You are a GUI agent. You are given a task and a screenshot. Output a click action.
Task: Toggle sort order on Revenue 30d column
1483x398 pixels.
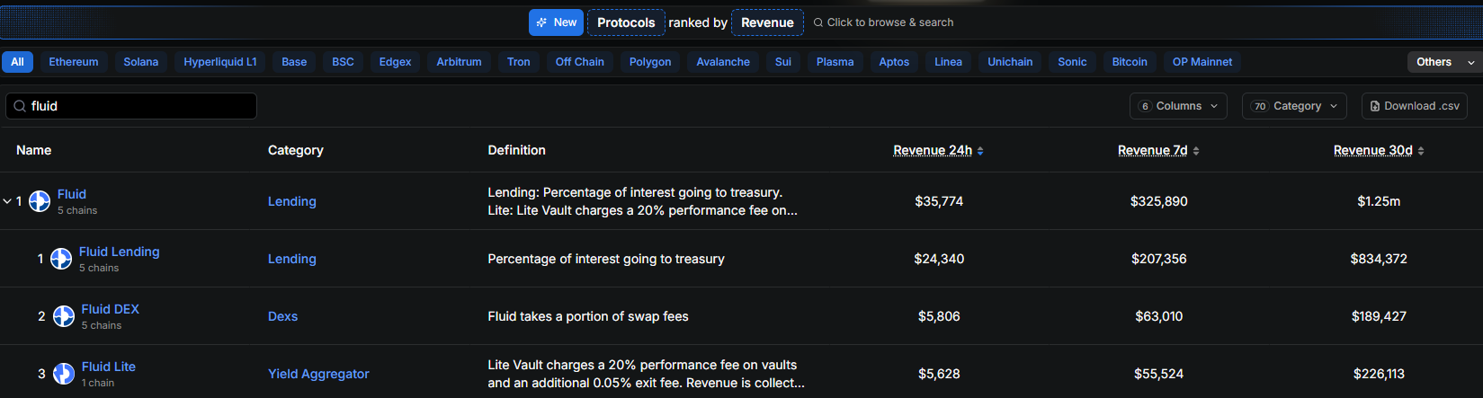coord(1421,151)
